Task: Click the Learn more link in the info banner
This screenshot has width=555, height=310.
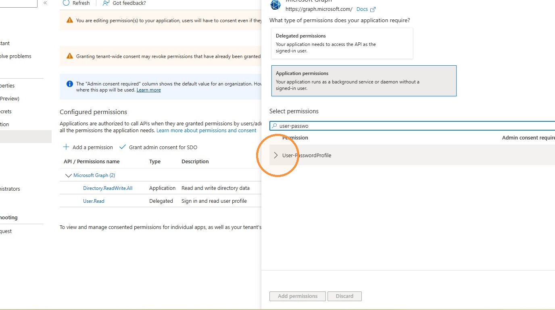Action: click(148, 90)
